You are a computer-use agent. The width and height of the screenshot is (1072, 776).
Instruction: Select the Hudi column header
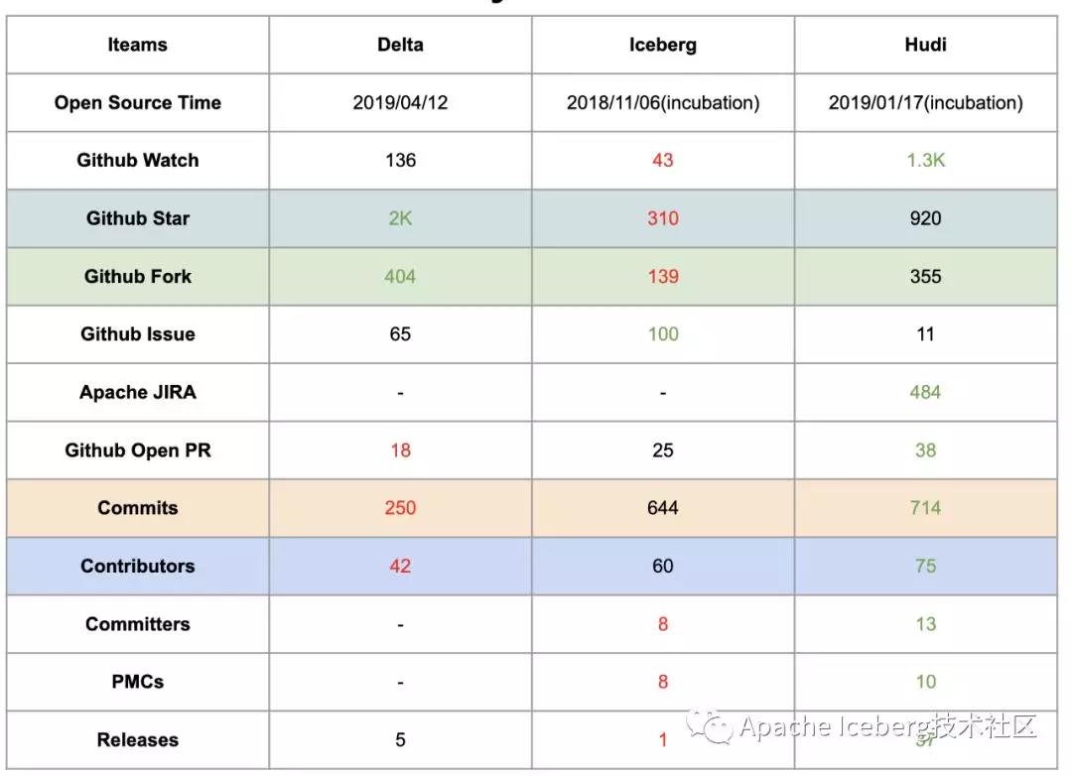(x=926, y=45)
